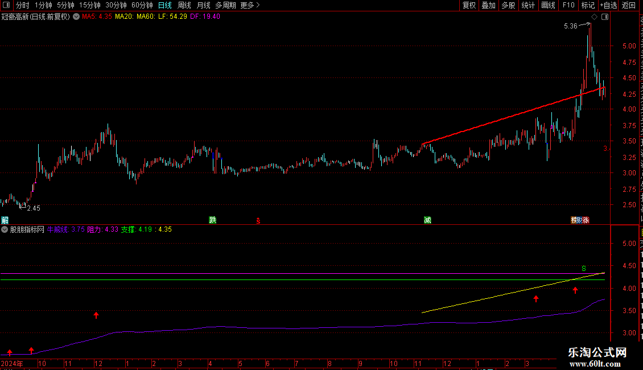This screenshot has height=370, width=643.
Task: Select the 30分钟 period
Action: coord(116,5)
